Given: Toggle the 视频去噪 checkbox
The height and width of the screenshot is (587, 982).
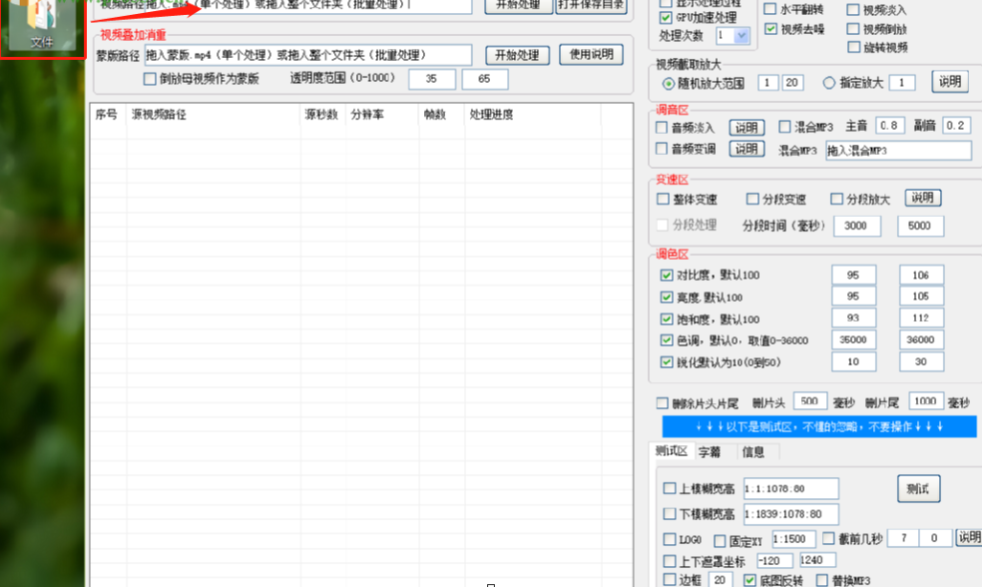Looking at the screenshot, I should click(771, 29).
